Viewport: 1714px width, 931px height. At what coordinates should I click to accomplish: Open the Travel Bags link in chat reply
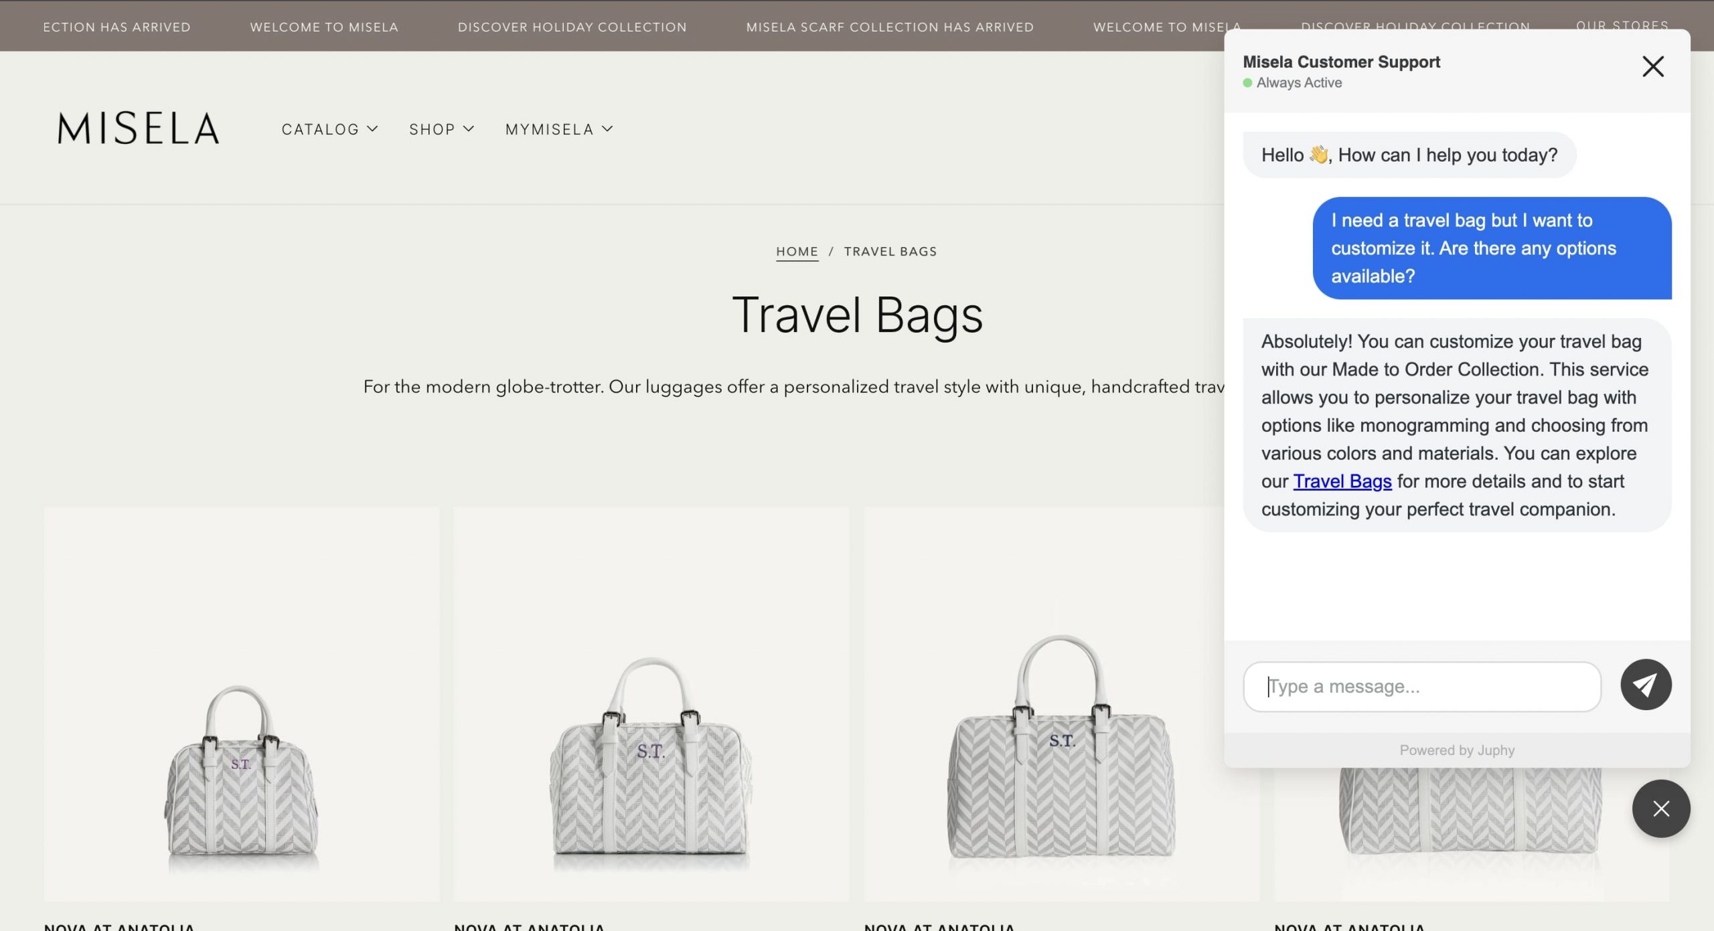click(x=1342, y=481)
